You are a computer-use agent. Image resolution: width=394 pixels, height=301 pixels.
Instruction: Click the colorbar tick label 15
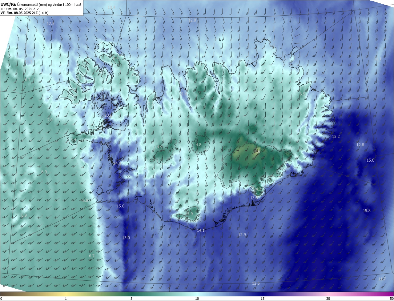(x=263, y=299)
